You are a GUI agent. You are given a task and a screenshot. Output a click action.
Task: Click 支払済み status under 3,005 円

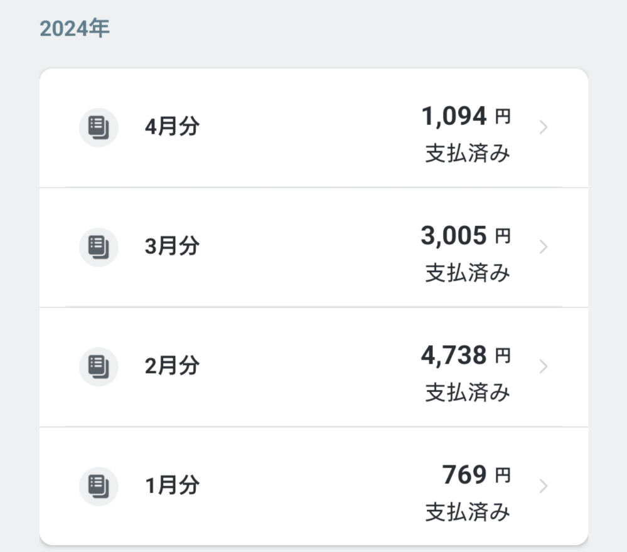coord(468,273)
